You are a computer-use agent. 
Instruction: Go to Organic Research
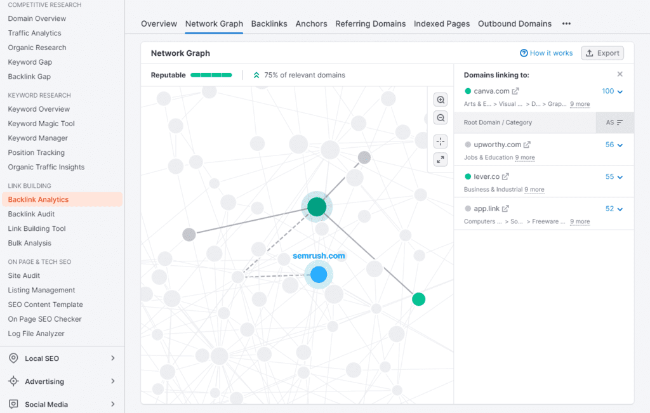coord(37,48)
